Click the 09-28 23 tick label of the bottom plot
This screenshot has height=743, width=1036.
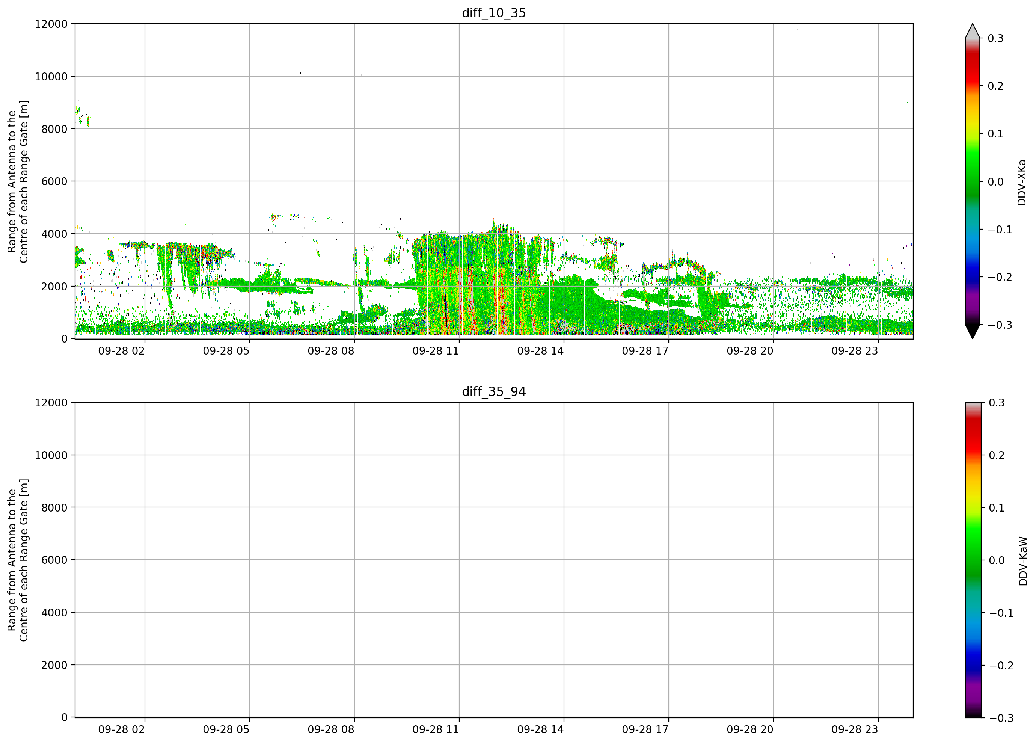[x=854, y=730]
